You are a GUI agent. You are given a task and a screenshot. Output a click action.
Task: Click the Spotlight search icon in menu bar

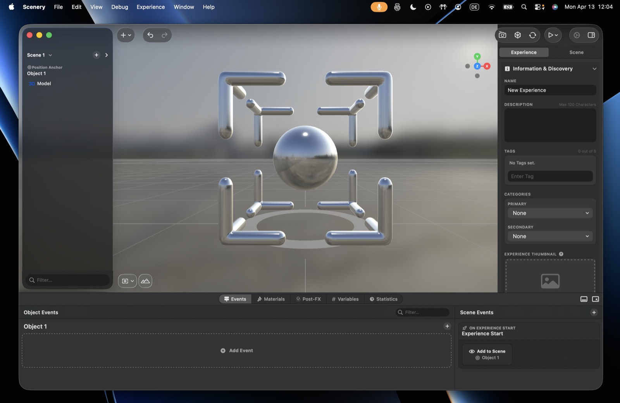524,7
